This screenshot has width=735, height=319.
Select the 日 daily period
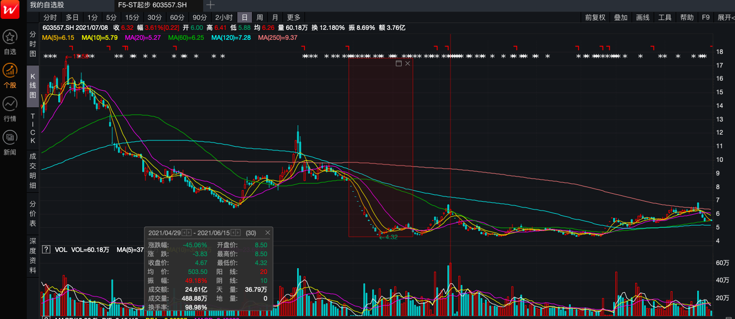pyautogui.click(x=245, y=17)
